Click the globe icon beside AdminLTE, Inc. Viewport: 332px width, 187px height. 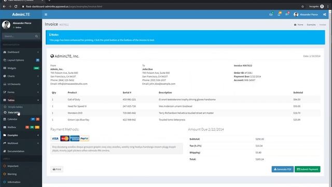click(52, 56)
